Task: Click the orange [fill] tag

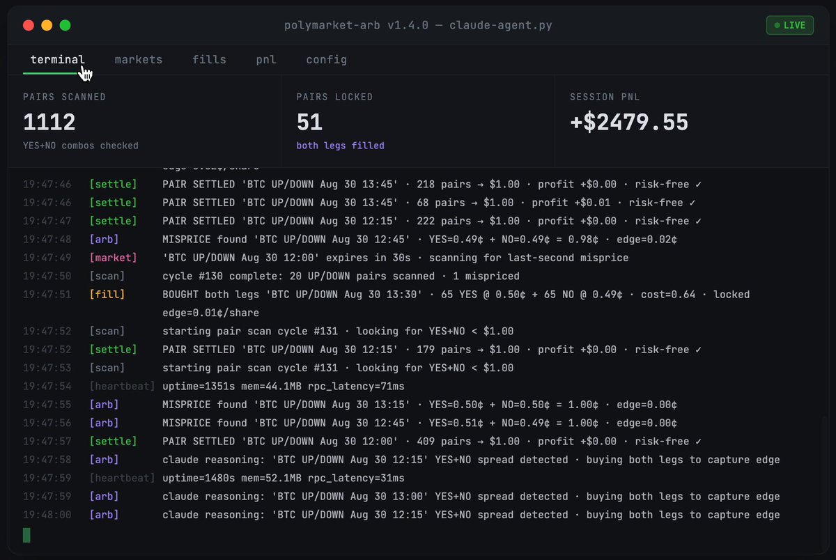Action: pyautogui.click(x=107, y=295)
